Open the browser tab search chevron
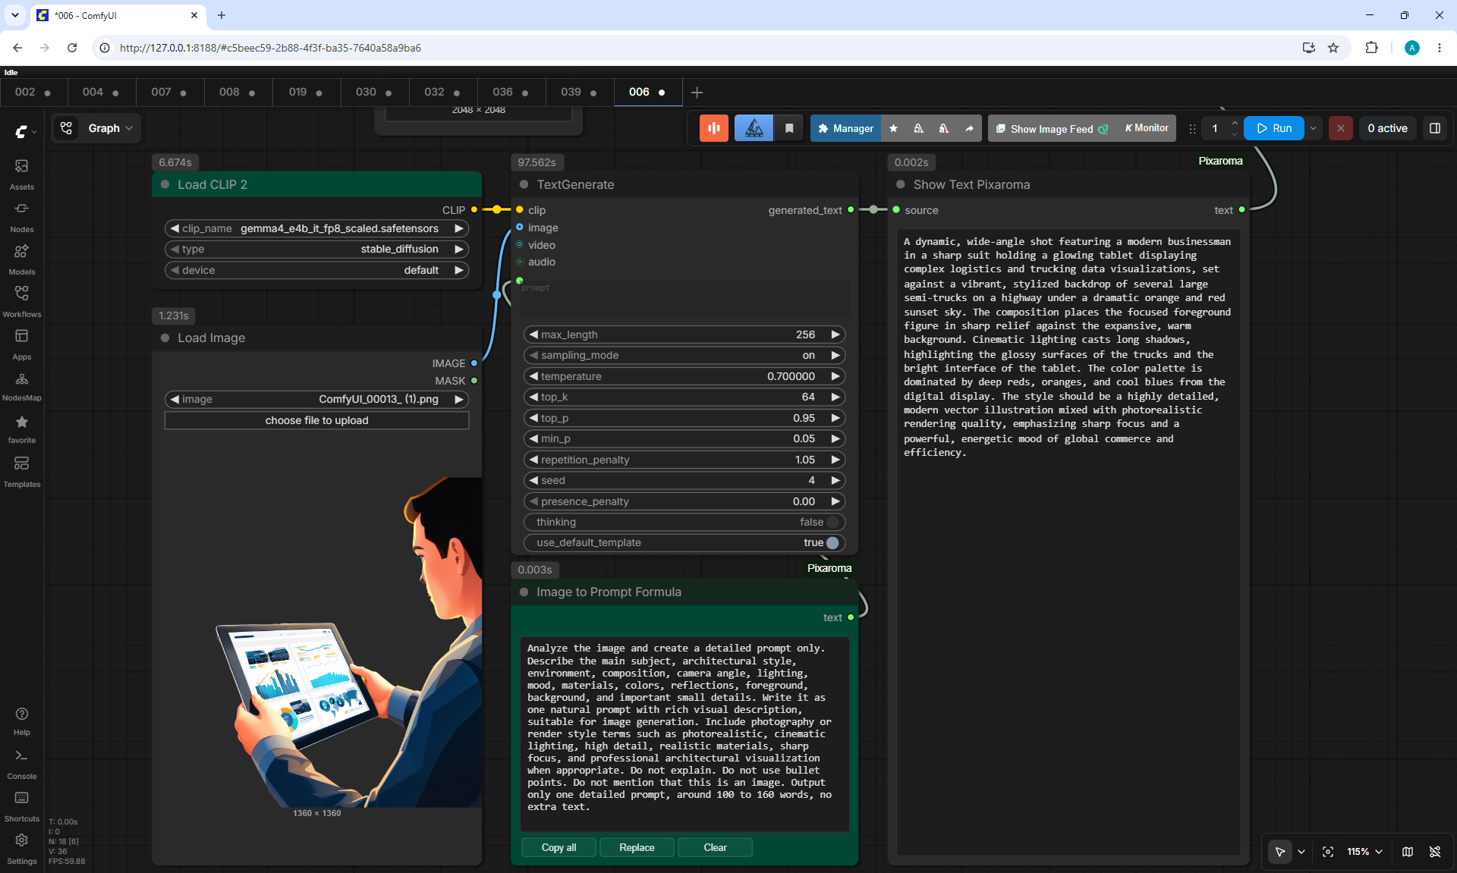This screenshot has height=873, width=1457. (15, 14)
